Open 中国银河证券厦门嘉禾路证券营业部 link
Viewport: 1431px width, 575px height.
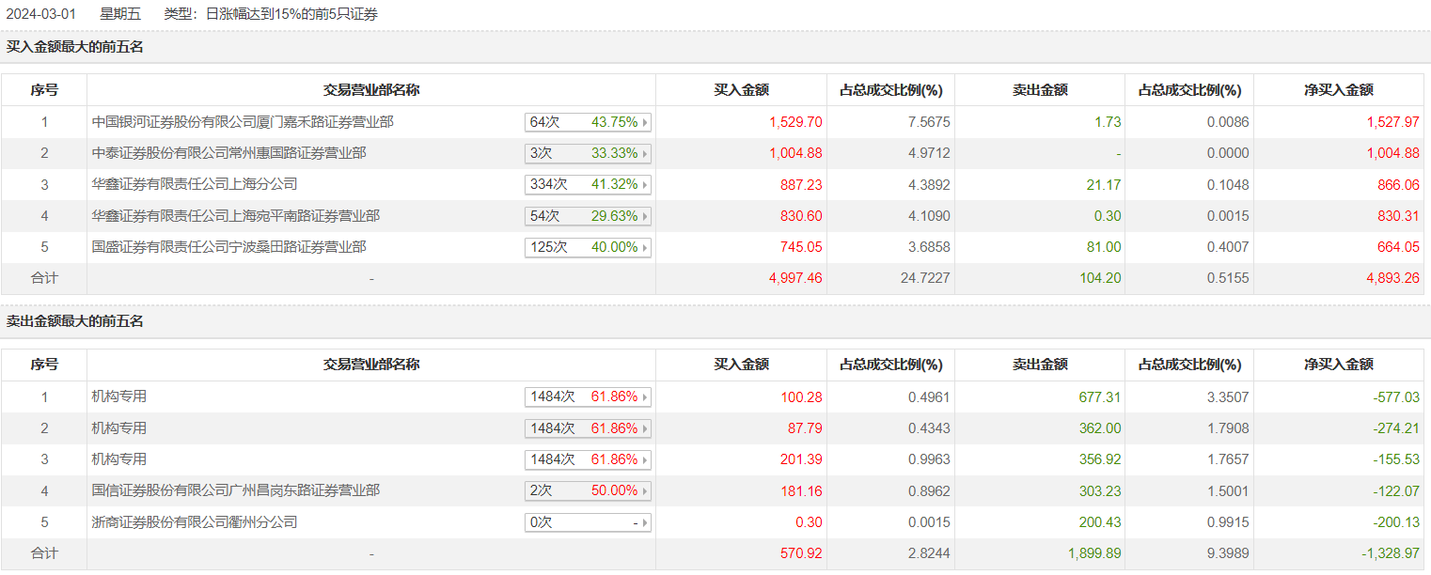coord(243,122)
